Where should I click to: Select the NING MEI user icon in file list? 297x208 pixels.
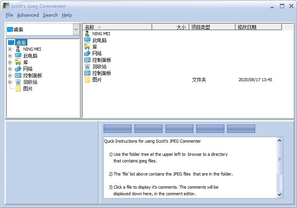pyautogui.click(x=87, y=34)
